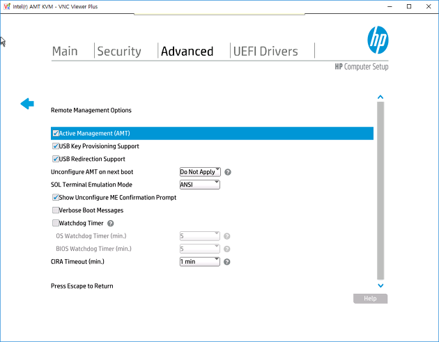
Task: Enable the Watchdog Timer checkbox
Action: [56, 223]
